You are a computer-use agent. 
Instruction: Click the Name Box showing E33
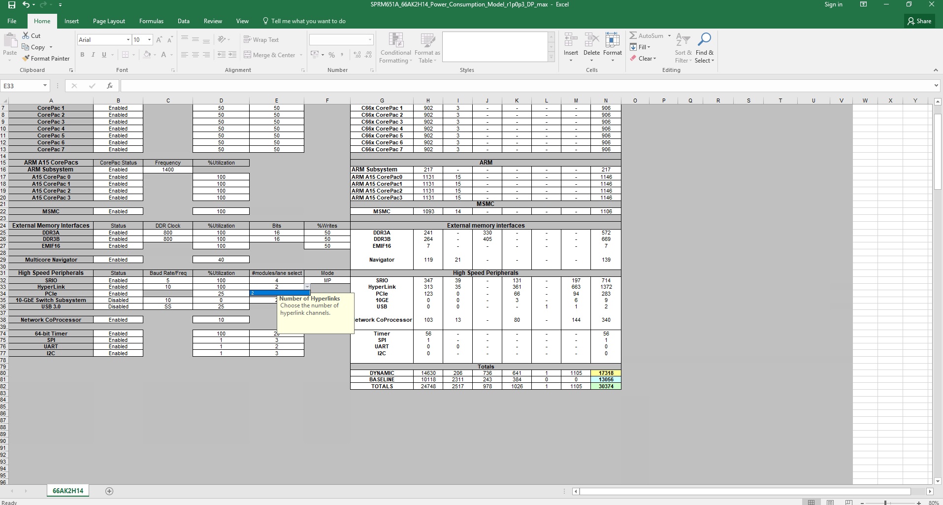coord(21,86)
